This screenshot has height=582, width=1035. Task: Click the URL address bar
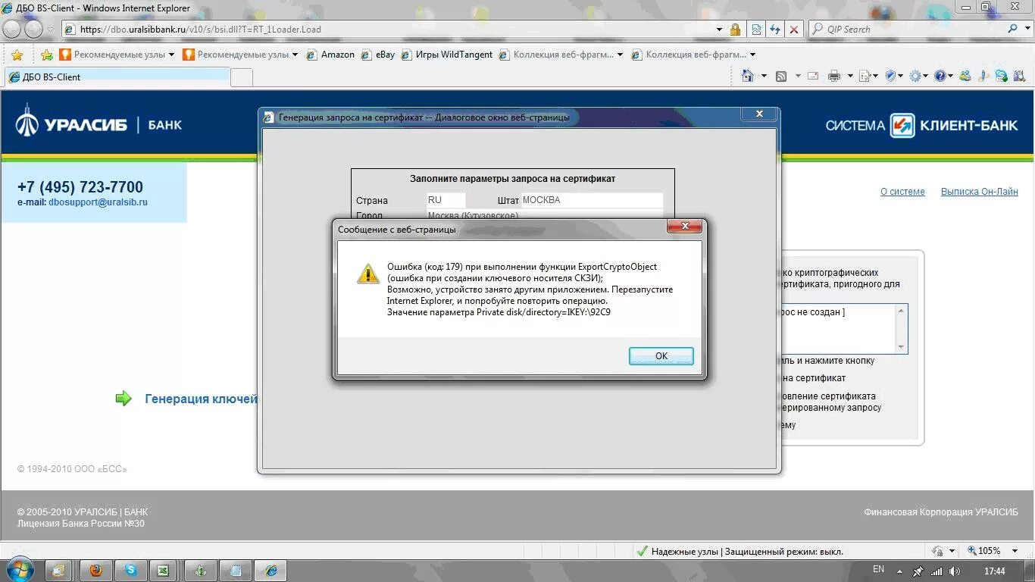[396, 30]
